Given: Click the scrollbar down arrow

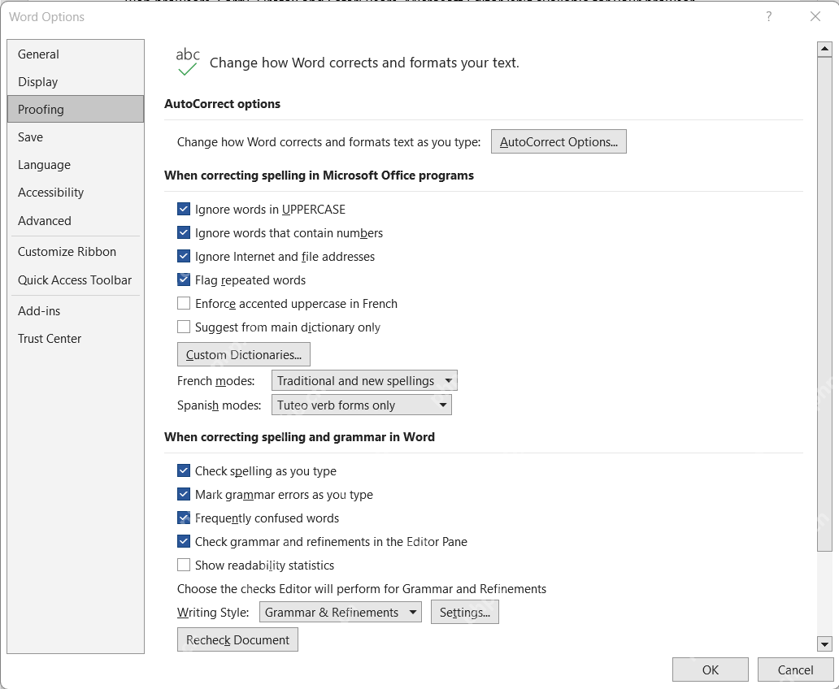Looking at the screenshot, I should tap(824, 644).
